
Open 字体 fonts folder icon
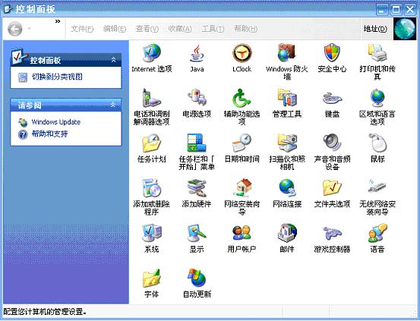click(x=152, y=279)
